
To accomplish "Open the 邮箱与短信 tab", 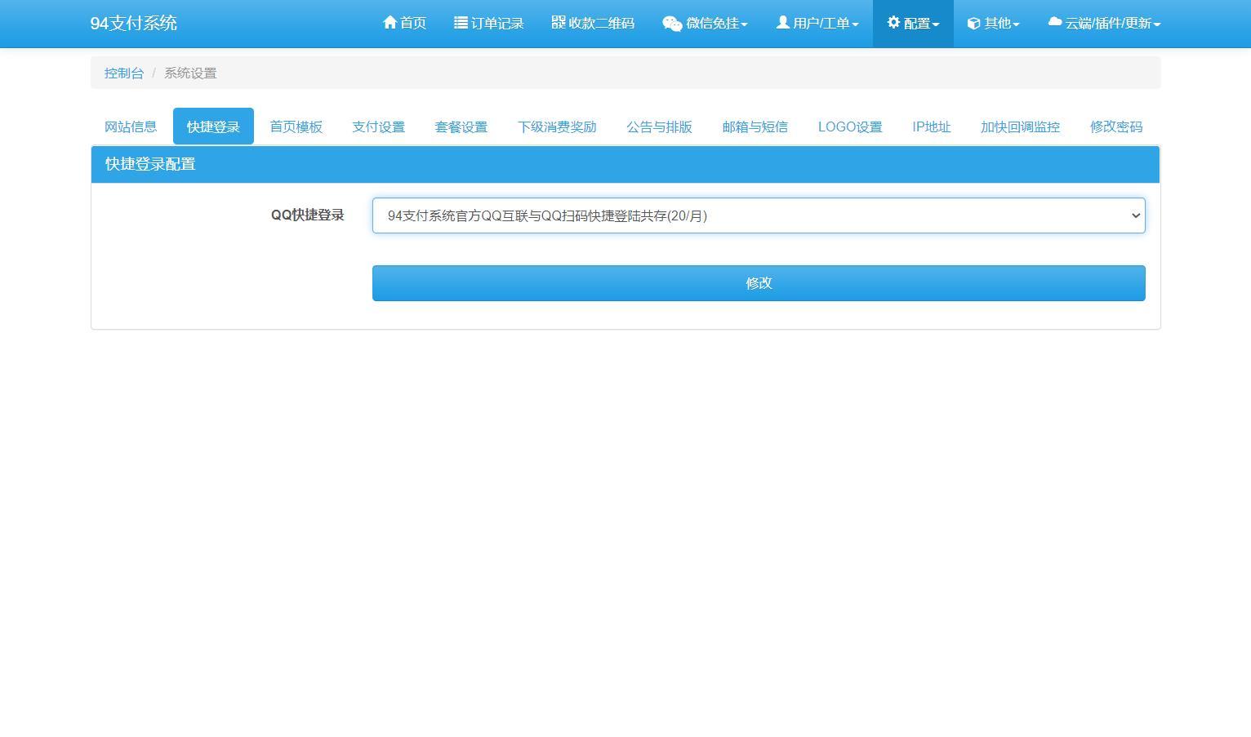I will [755, 127].
